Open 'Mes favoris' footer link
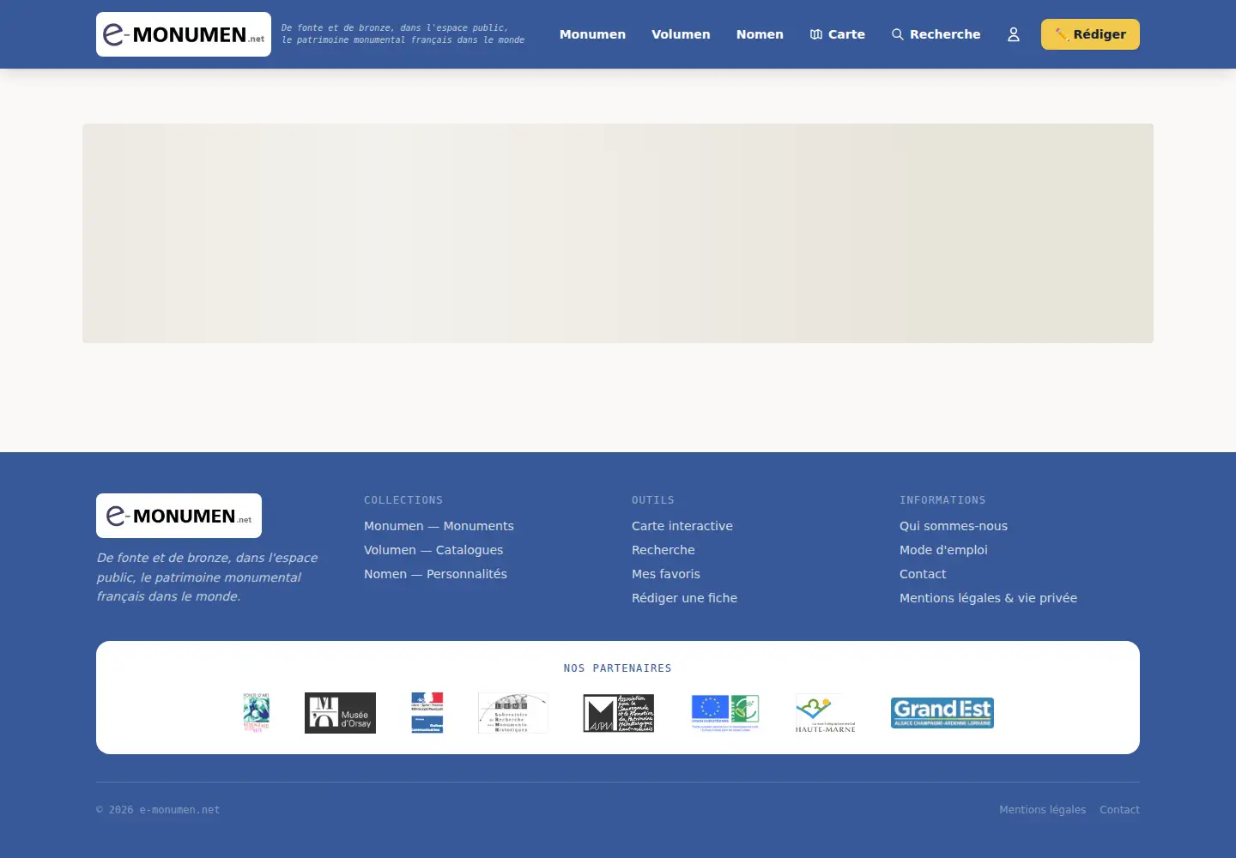Screen dimensions: 1236x858 click(x=666, y=574)
